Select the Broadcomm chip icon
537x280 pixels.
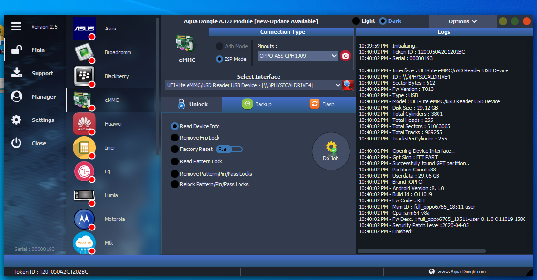(84, 52)
